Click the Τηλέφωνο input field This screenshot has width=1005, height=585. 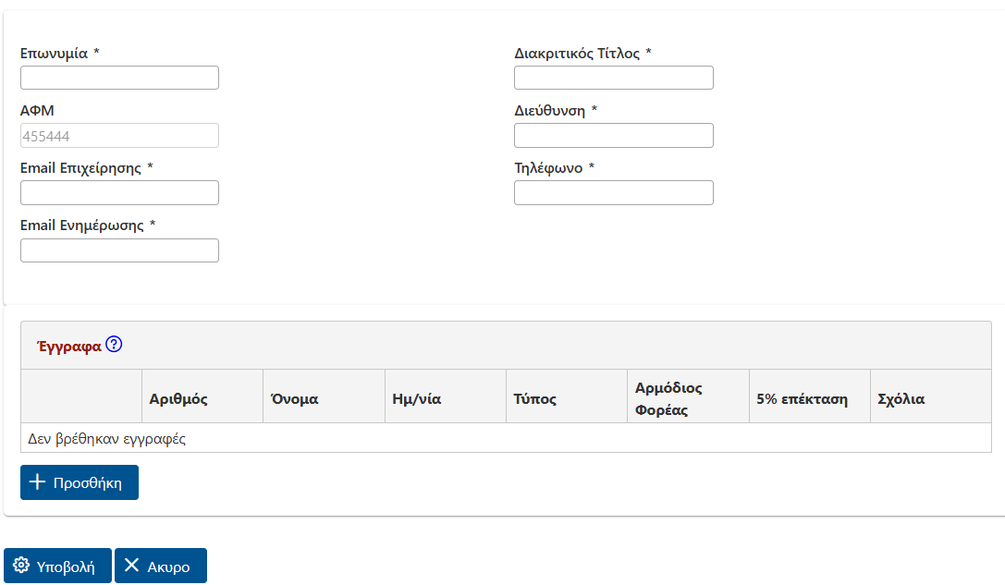613,192
